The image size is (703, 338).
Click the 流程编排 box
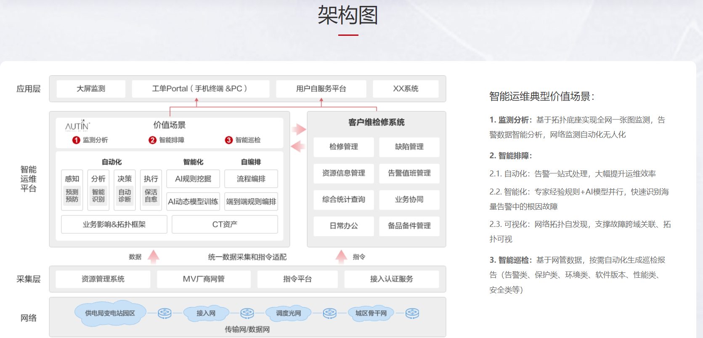pyautogui.click(x=251, y=179)
